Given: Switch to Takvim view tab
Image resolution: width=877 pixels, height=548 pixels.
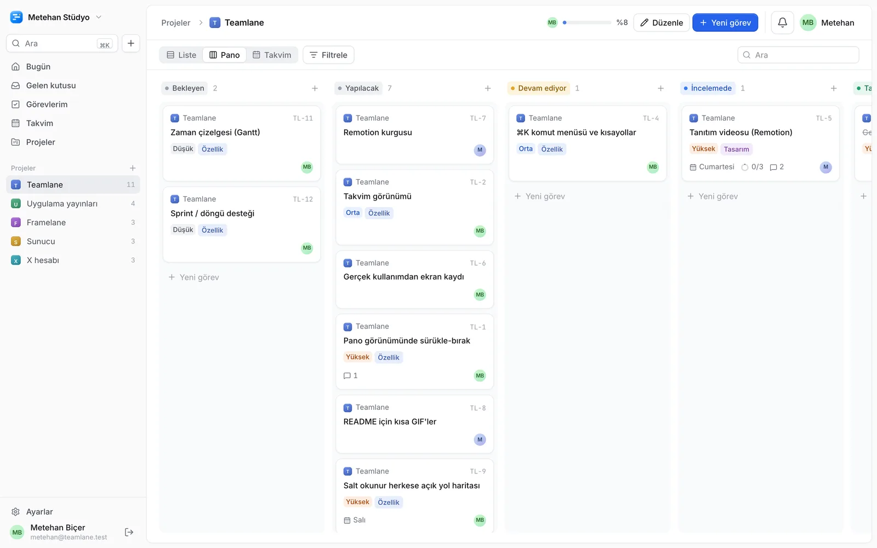Looking at the screenshot, I should coord(272,55).
